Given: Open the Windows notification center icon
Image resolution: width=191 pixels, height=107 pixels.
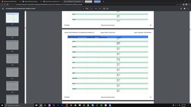Looking at the screenshot, I should point(188,105).
